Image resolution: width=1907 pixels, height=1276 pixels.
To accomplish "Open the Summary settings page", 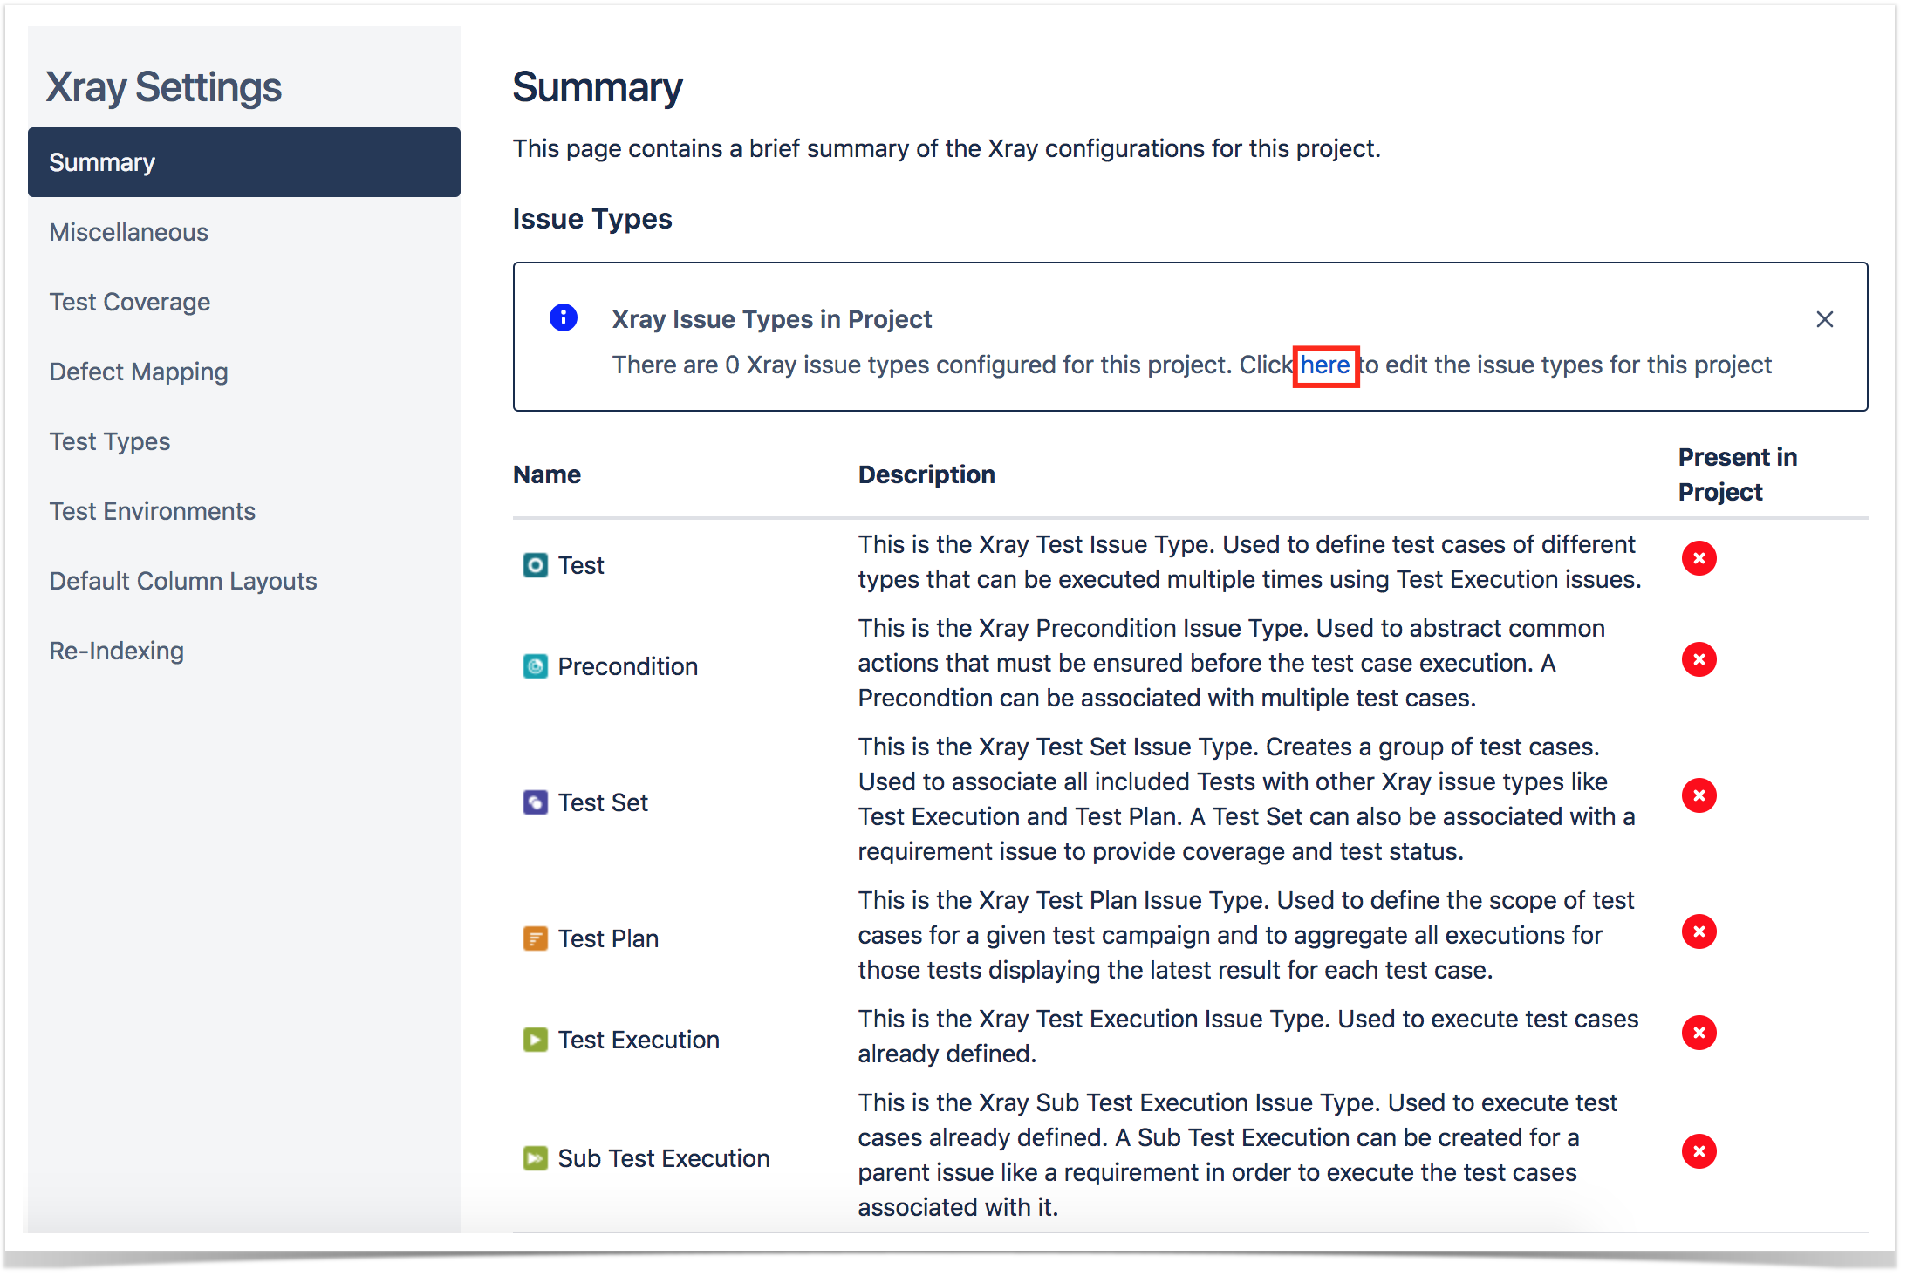I will [244, 162].
